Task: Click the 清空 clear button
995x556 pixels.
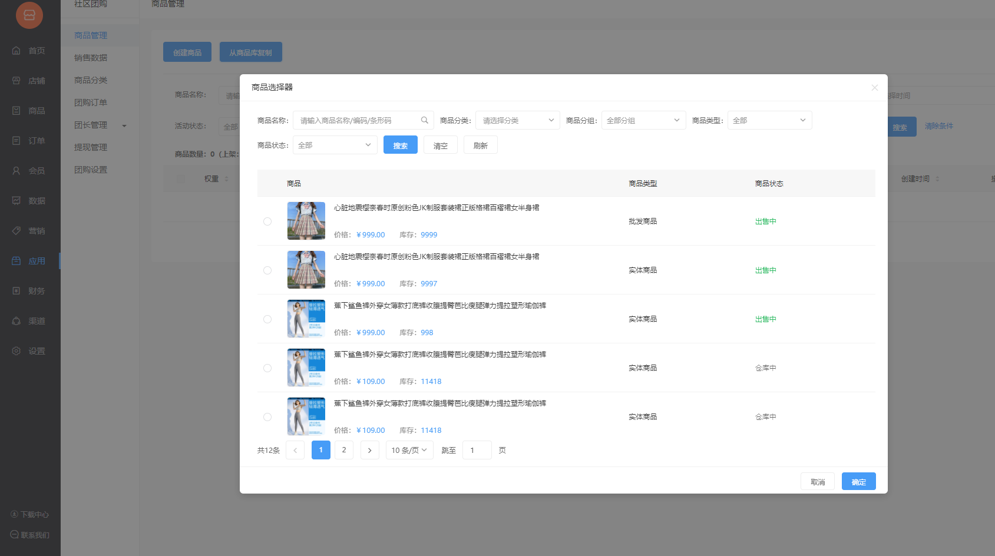Action: [x=440, y=145]
